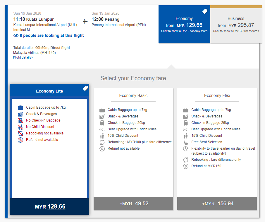Click the eye icon beside people looking
The width and height of the screenshot is (265, 222).
click(x=16, y=35)
